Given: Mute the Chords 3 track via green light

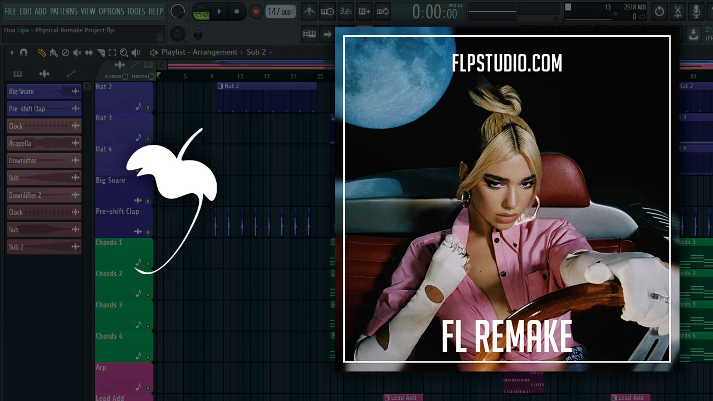Looking at the screenshot, I should coord(148,326).
